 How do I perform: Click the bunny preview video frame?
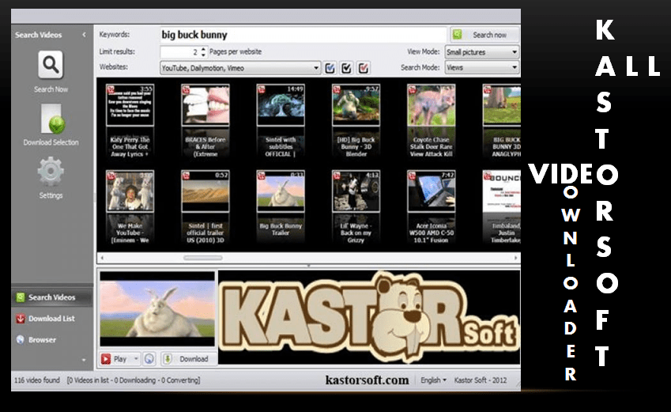pyautogui.click(x=157, y=308)
